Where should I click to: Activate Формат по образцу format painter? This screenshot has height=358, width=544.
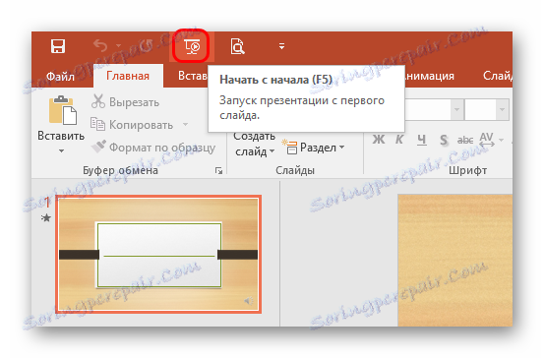coord(153,148)
